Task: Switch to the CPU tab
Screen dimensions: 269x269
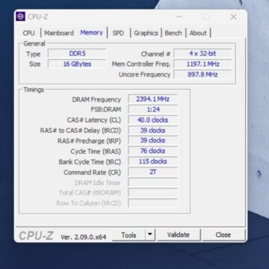Action: click(29, 33)
